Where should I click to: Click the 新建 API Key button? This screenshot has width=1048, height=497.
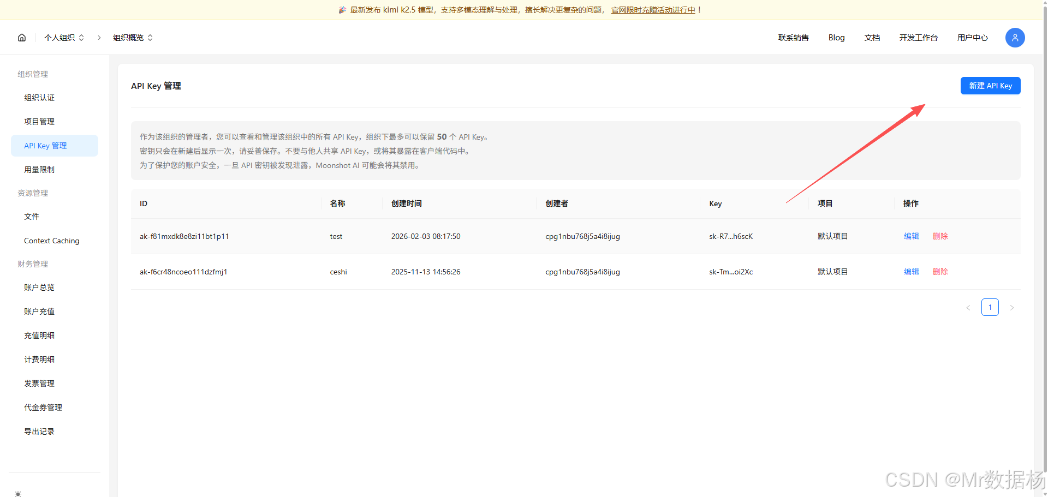click(x=990, y=86)
